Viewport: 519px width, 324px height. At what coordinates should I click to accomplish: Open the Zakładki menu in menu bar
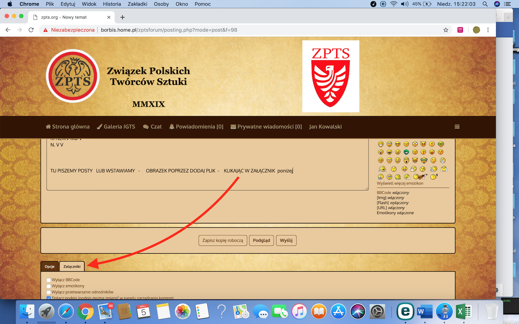(137, 4)
